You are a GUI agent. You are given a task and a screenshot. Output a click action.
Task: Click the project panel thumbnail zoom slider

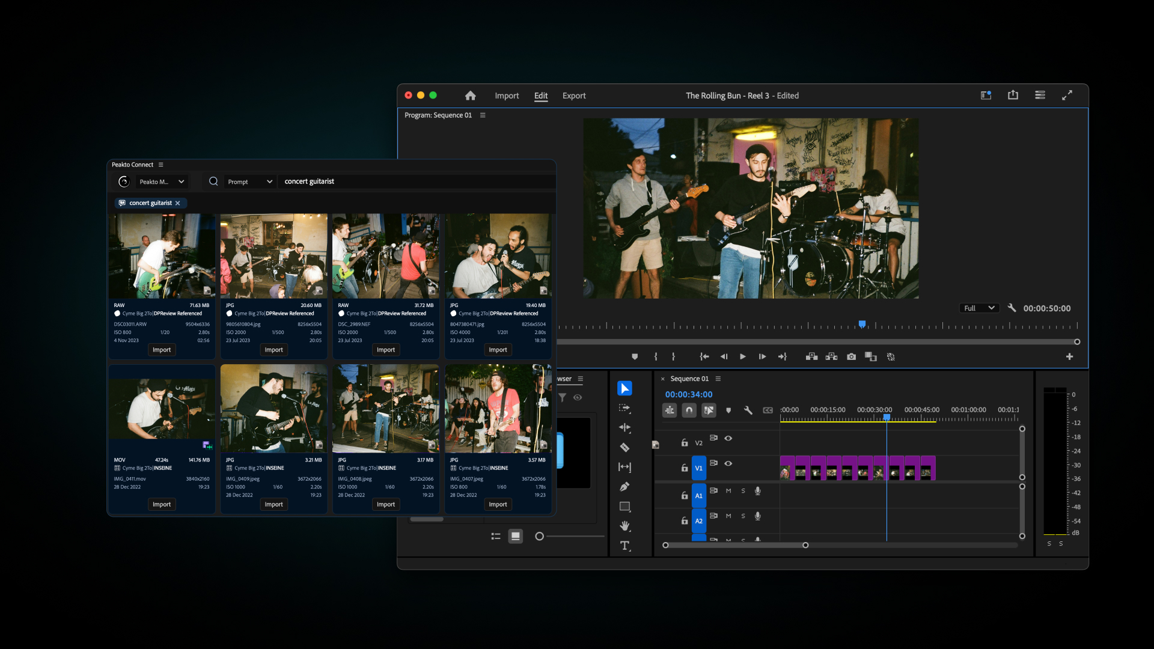click(x=540, y=536)
